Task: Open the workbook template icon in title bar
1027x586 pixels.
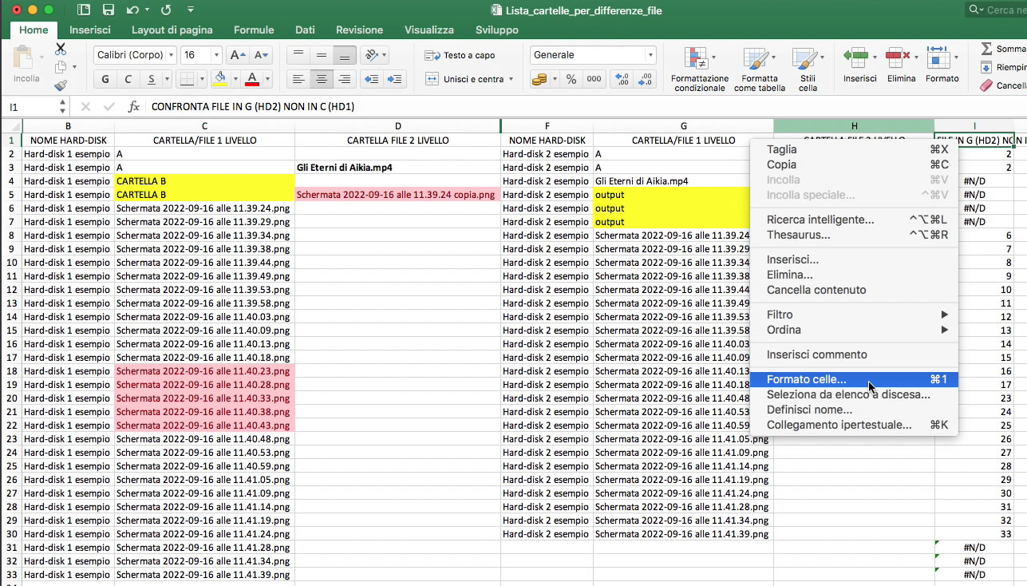Action: pos(84,10)
